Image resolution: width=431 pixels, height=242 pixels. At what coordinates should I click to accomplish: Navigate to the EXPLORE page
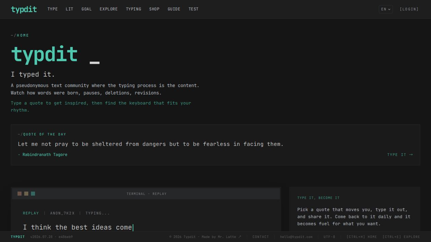109,9
